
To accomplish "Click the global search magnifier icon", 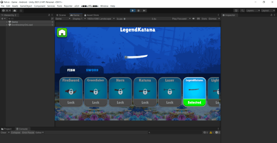I will [x=242, y=11].
